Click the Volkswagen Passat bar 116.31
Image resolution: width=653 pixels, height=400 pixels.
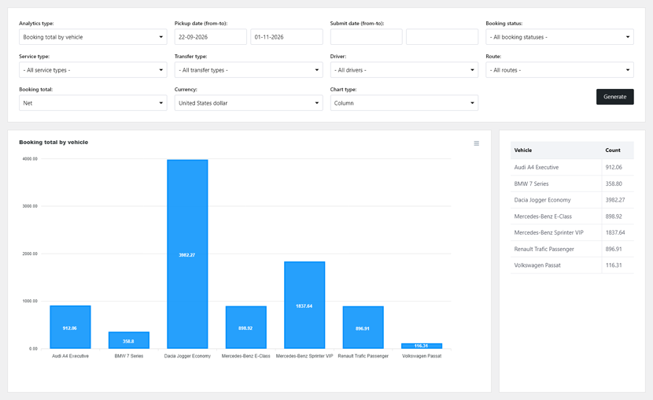point(422,346)
